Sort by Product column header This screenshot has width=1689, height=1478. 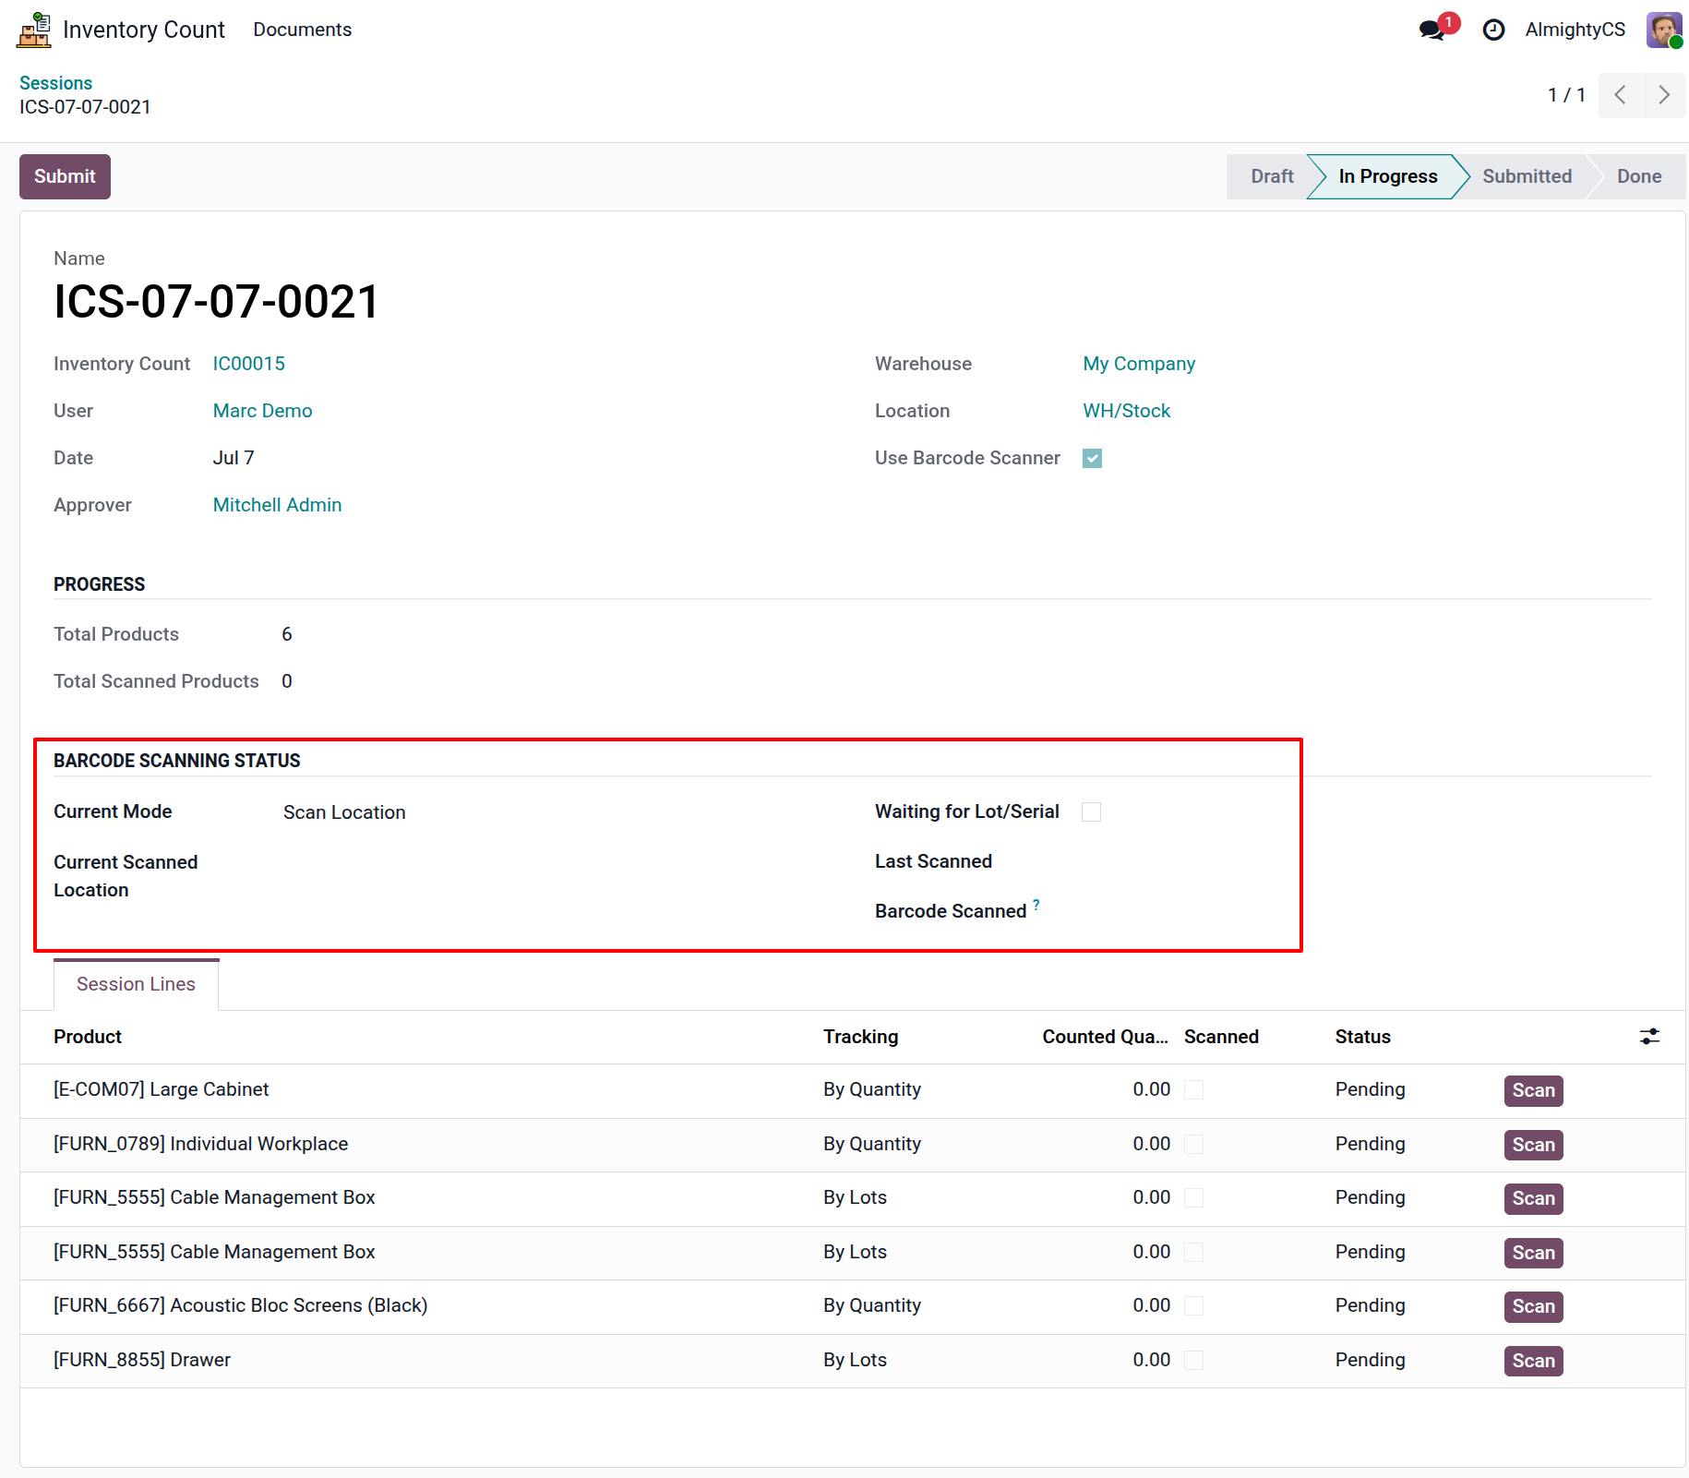(88, 1037)
